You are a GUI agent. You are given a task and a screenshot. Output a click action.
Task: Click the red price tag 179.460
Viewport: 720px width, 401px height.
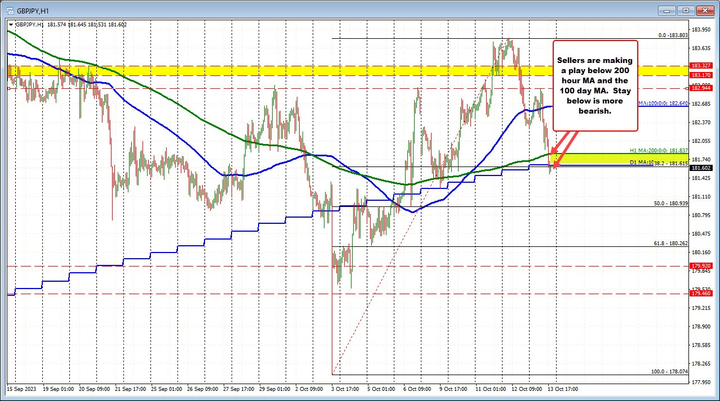click(700, 293)
